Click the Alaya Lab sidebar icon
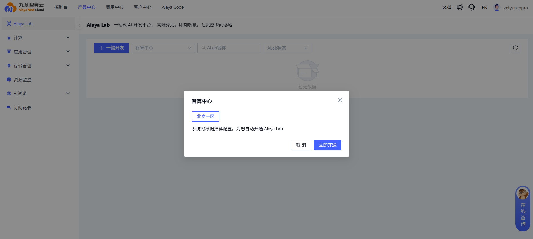Image resolution: width=533 pixels, height=239 pixels. pyautogui.click(x=9, y=24)
